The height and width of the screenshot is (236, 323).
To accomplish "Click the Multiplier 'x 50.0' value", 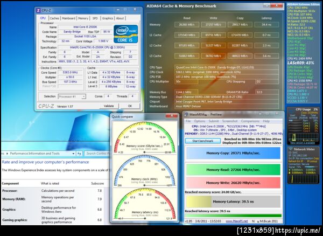I will click(x=70, y=77).
